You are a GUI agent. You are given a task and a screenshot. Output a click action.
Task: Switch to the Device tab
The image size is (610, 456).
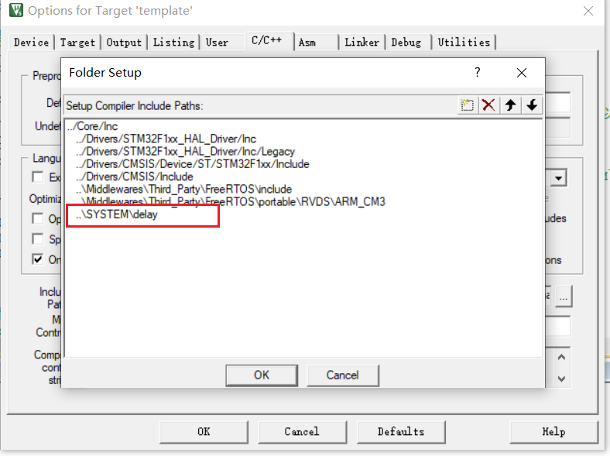pyautogui.click(x=32, y=42)
